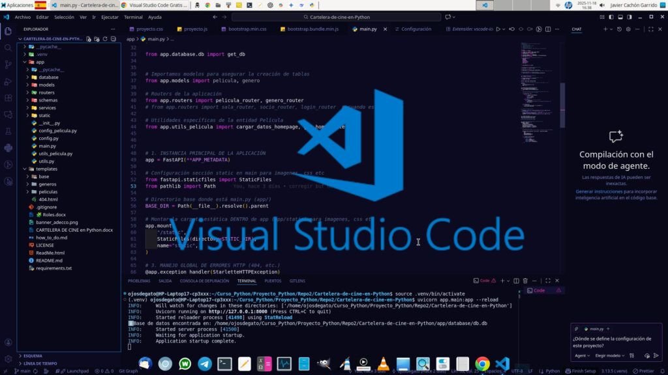Viewport: 668px width, 375px height.
Task: Switch to the proyecto.css tab
Action: point(149,29)
